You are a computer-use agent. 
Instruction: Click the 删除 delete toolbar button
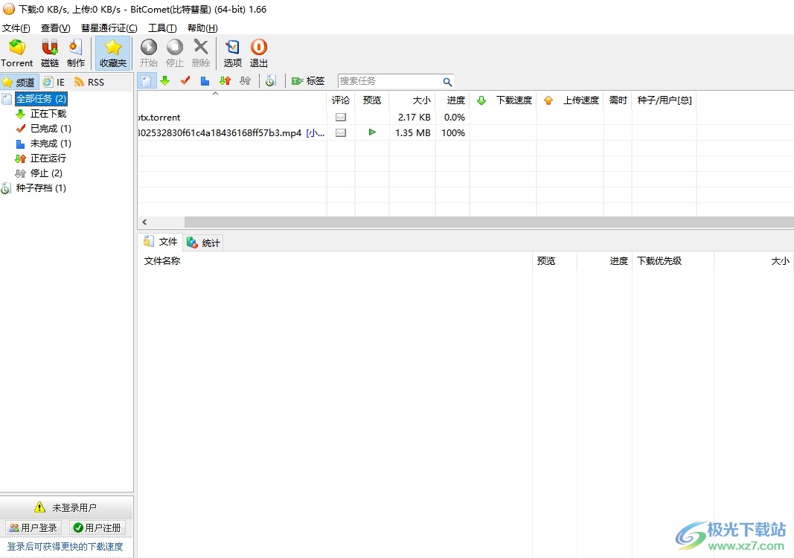pyautogui.click(x=201, y=53)
